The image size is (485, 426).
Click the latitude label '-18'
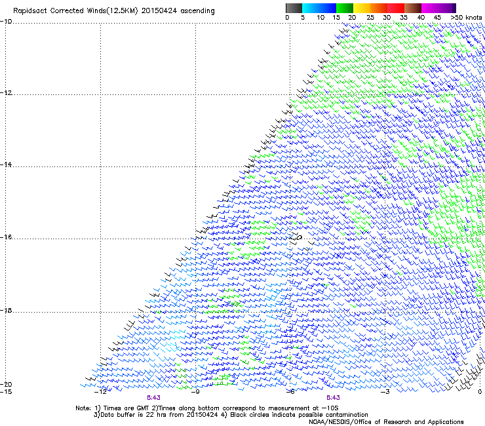coord(6,310)
